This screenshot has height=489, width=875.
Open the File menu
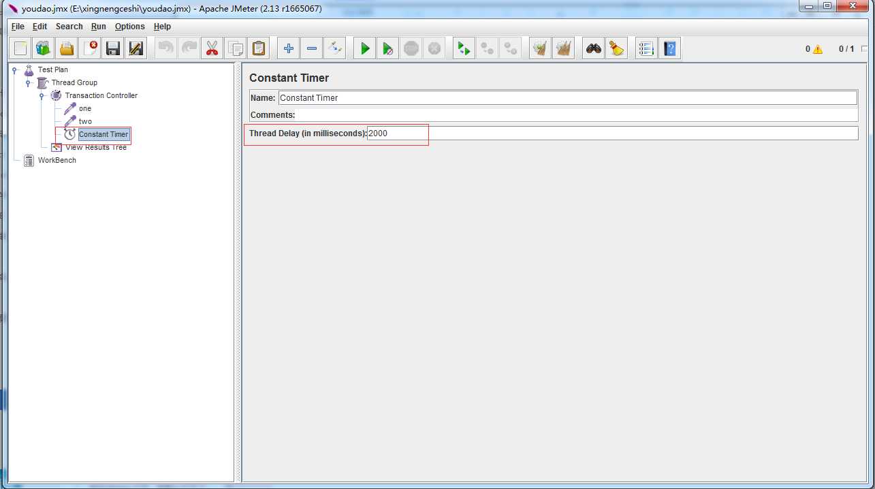point(18,27)
